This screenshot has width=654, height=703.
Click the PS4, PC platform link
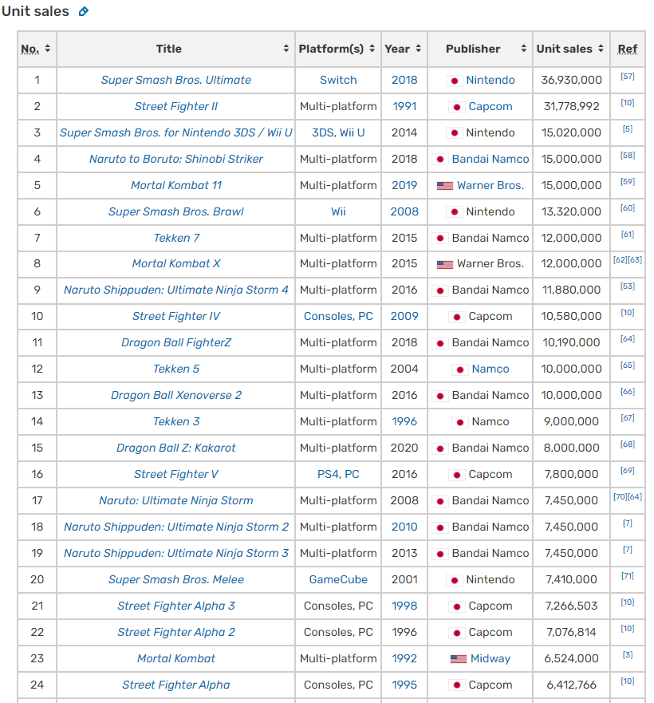(x=338, y=474)
